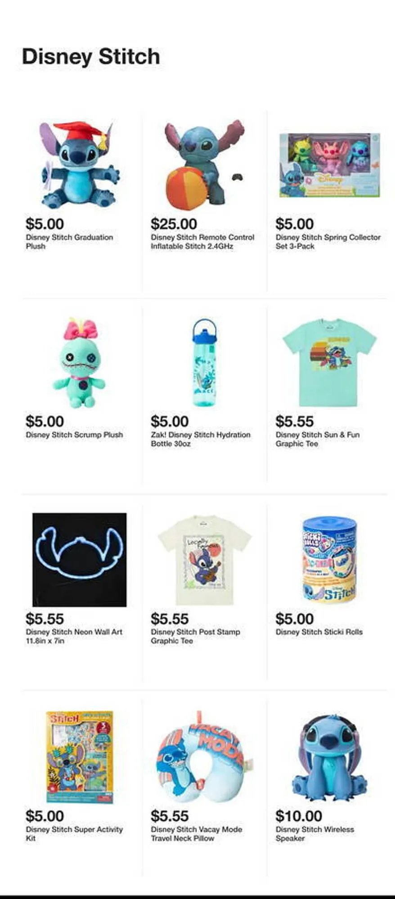Image resolution: width=395 pixels, height=899 pixels.
Task: Open the Scrump Plush product photo
Action: coord(79,363)
